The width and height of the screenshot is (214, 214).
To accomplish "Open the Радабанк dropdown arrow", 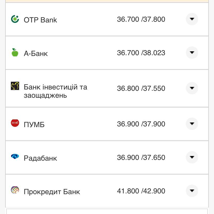I will click(192, 158).
